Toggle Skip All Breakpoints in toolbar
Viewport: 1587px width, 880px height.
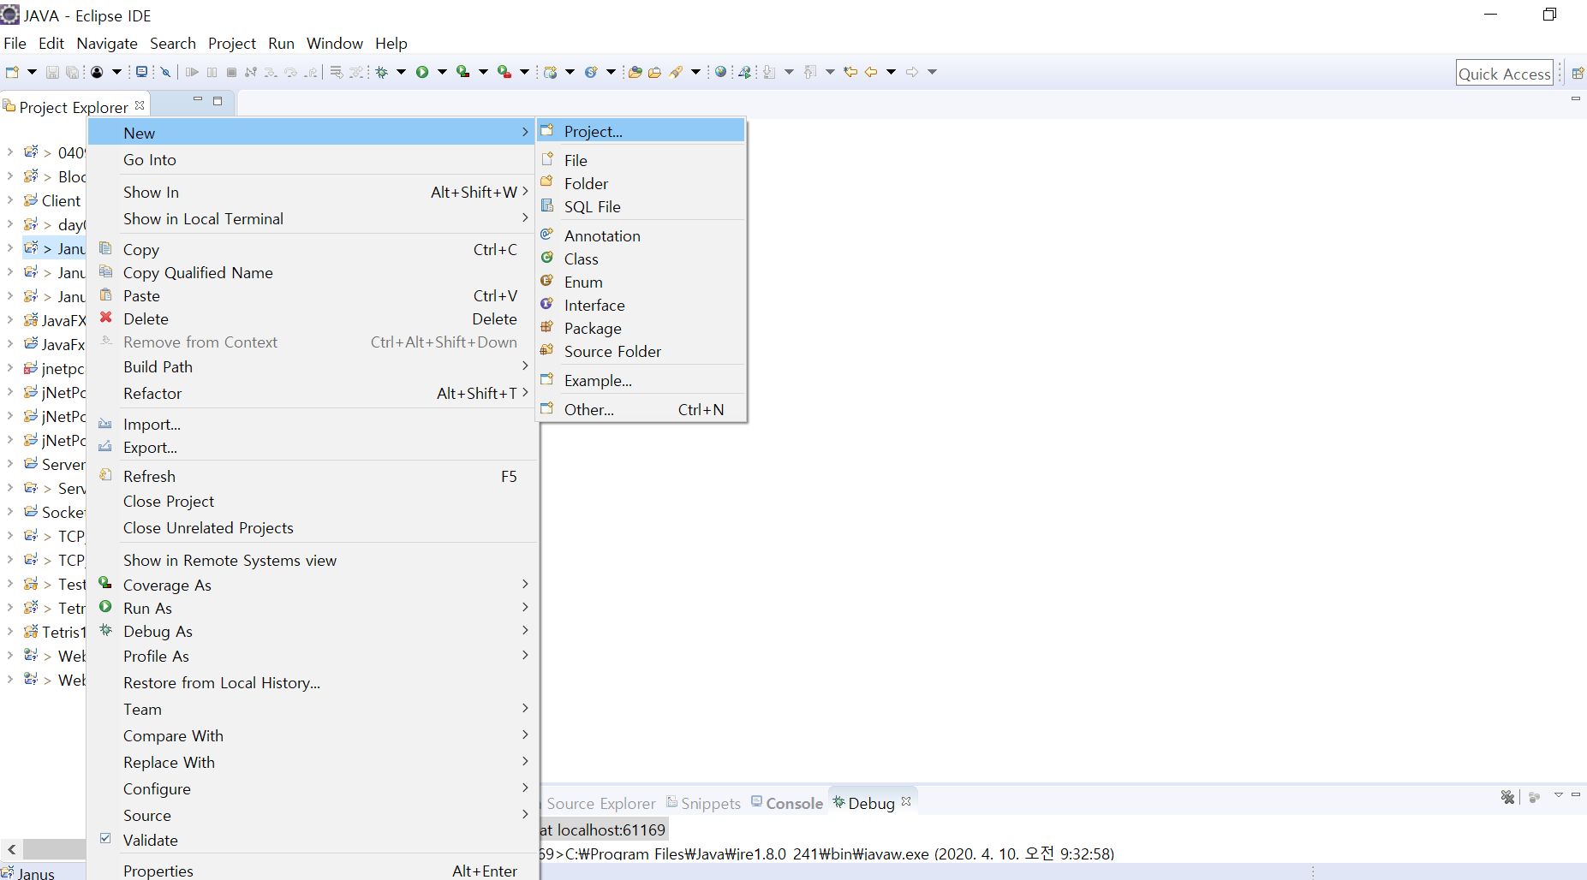click(x=165, y=72)
